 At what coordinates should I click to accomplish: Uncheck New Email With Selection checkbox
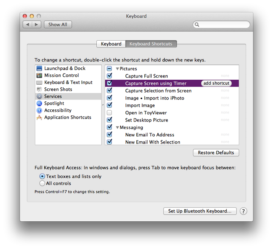tap(109, 142)
